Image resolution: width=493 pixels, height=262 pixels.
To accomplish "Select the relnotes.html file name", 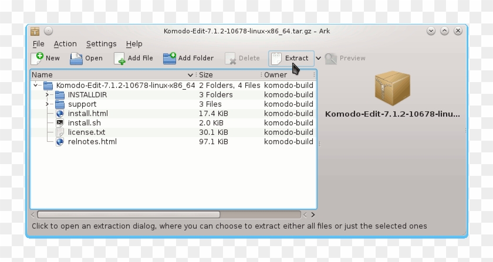I will tap(92, 142).
